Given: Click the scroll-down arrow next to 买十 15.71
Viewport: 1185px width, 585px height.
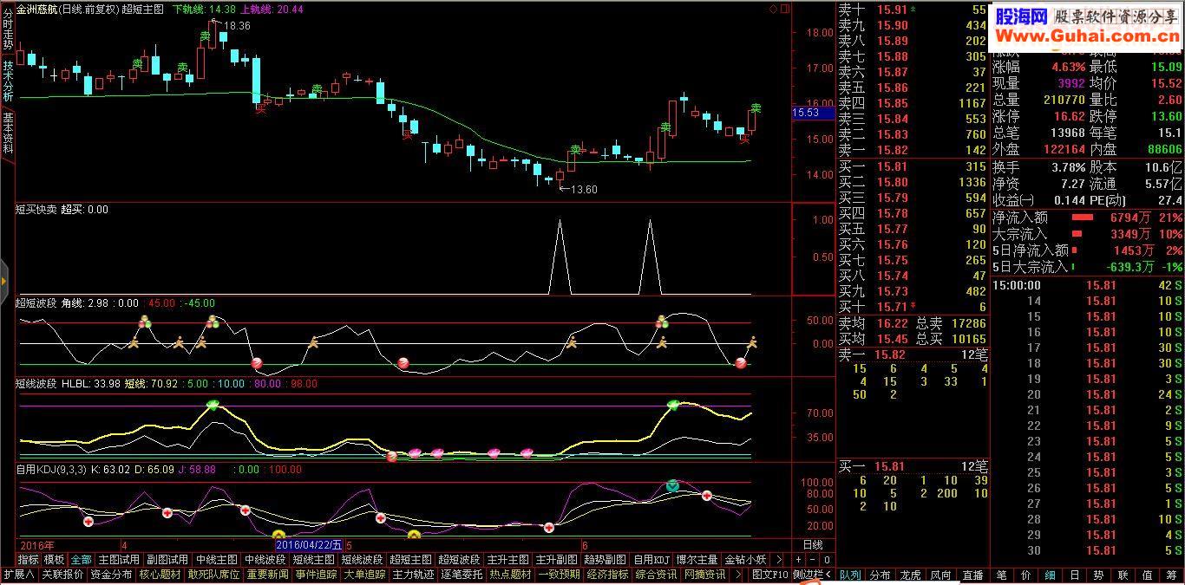Looking at the screenshot, I should coord(912,307).
